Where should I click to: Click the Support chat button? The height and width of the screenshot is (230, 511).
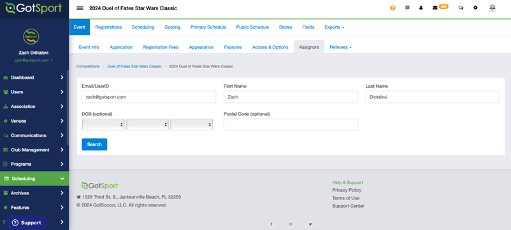(26, 223)
